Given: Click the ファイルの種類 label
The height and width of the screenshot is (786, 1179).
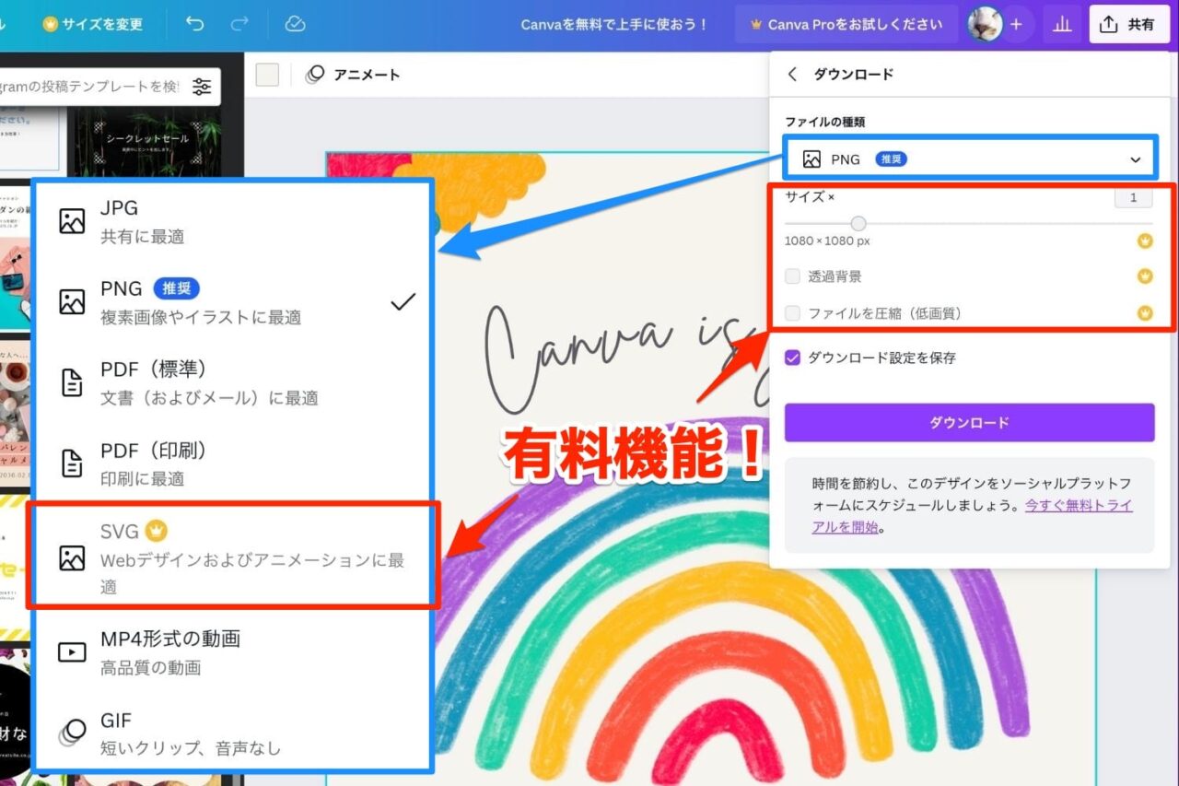Looking at the screenshot, I should point(824,122).
